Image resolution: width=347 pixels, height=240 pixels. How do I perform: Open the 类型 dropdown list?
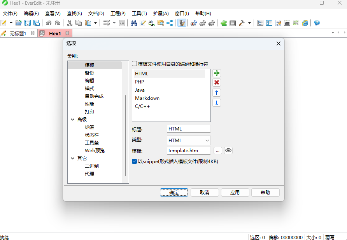pos(208,140)
